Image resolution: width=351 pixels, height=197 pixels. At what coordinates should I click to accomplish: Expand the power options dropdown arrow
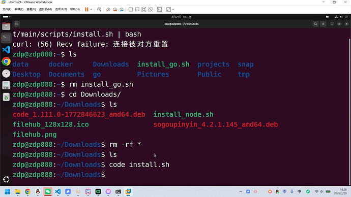coord(91,9)
